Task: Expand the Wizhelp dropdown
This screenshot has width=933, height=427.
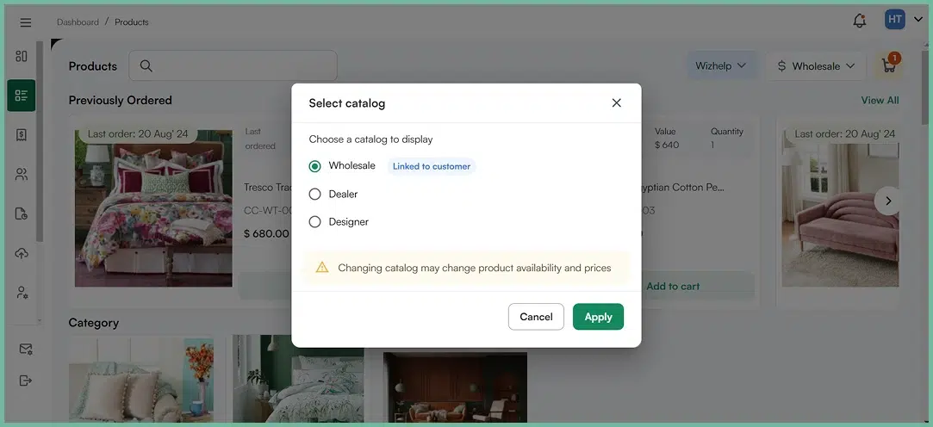Action: click(x=722, y=65)
